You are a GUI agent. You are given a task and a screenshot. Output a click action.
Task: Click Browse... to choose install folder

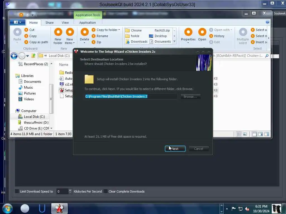pyautogui.click(x=190, y=97)
